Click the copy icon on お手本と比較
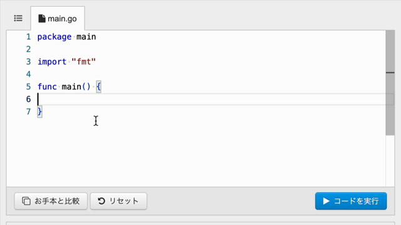The height and width of the screenshot is (225, 401). 26,201
